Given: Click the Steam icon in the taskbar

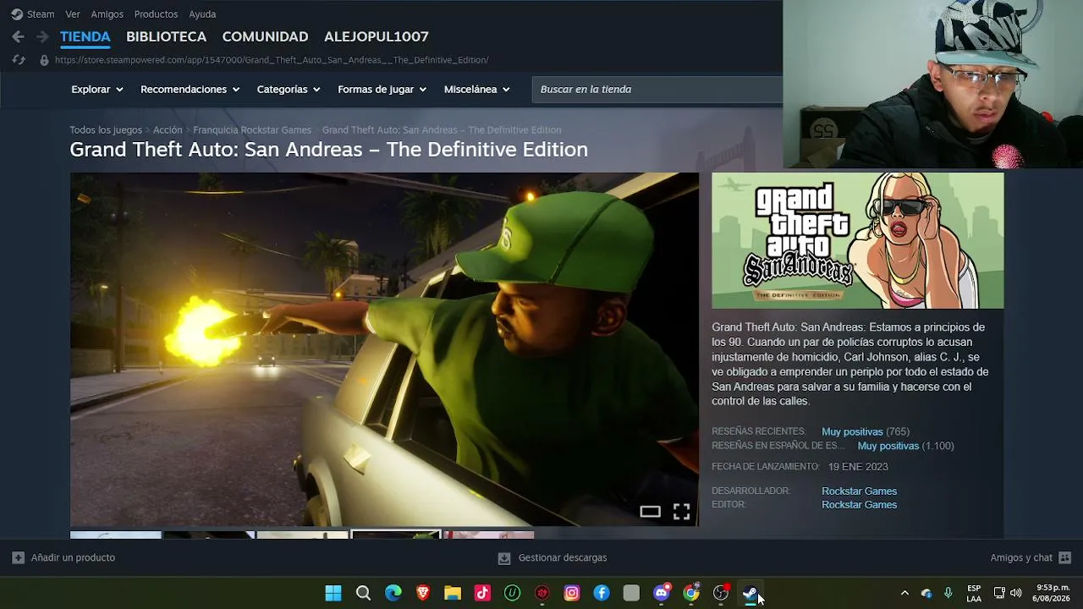Looking at the screenshot, I should [750, 593].
